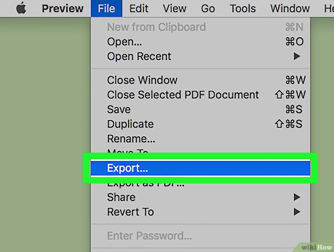Click the Share submenu arrow
The image size is (334, 252).
(297, 197)
